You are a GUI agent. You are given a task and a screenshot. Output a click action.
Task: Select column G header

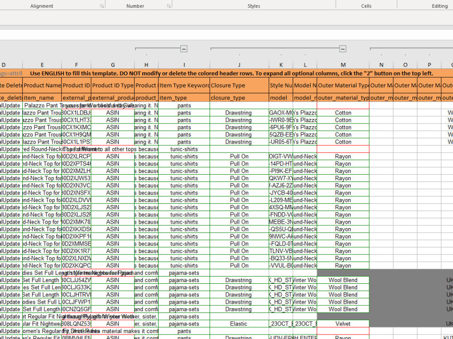(x=113, y=65)
